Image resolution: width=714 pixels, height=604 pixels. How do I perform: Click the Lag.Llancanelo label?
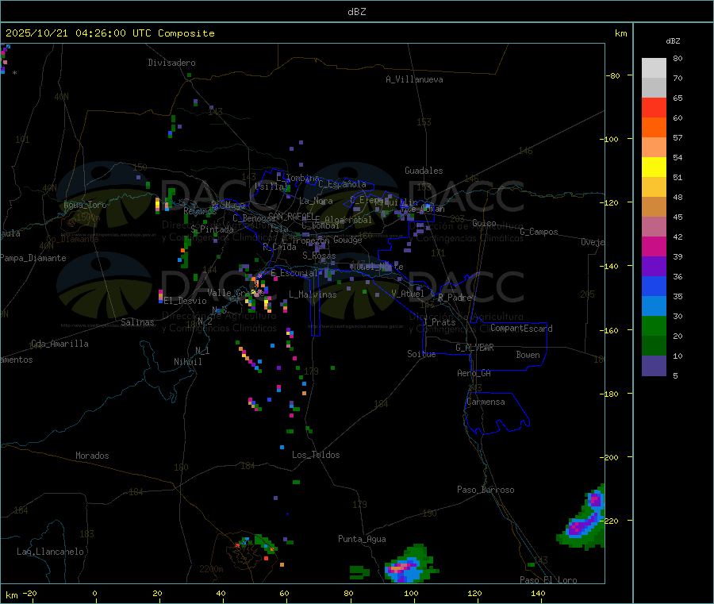click(x=50, y=552)
